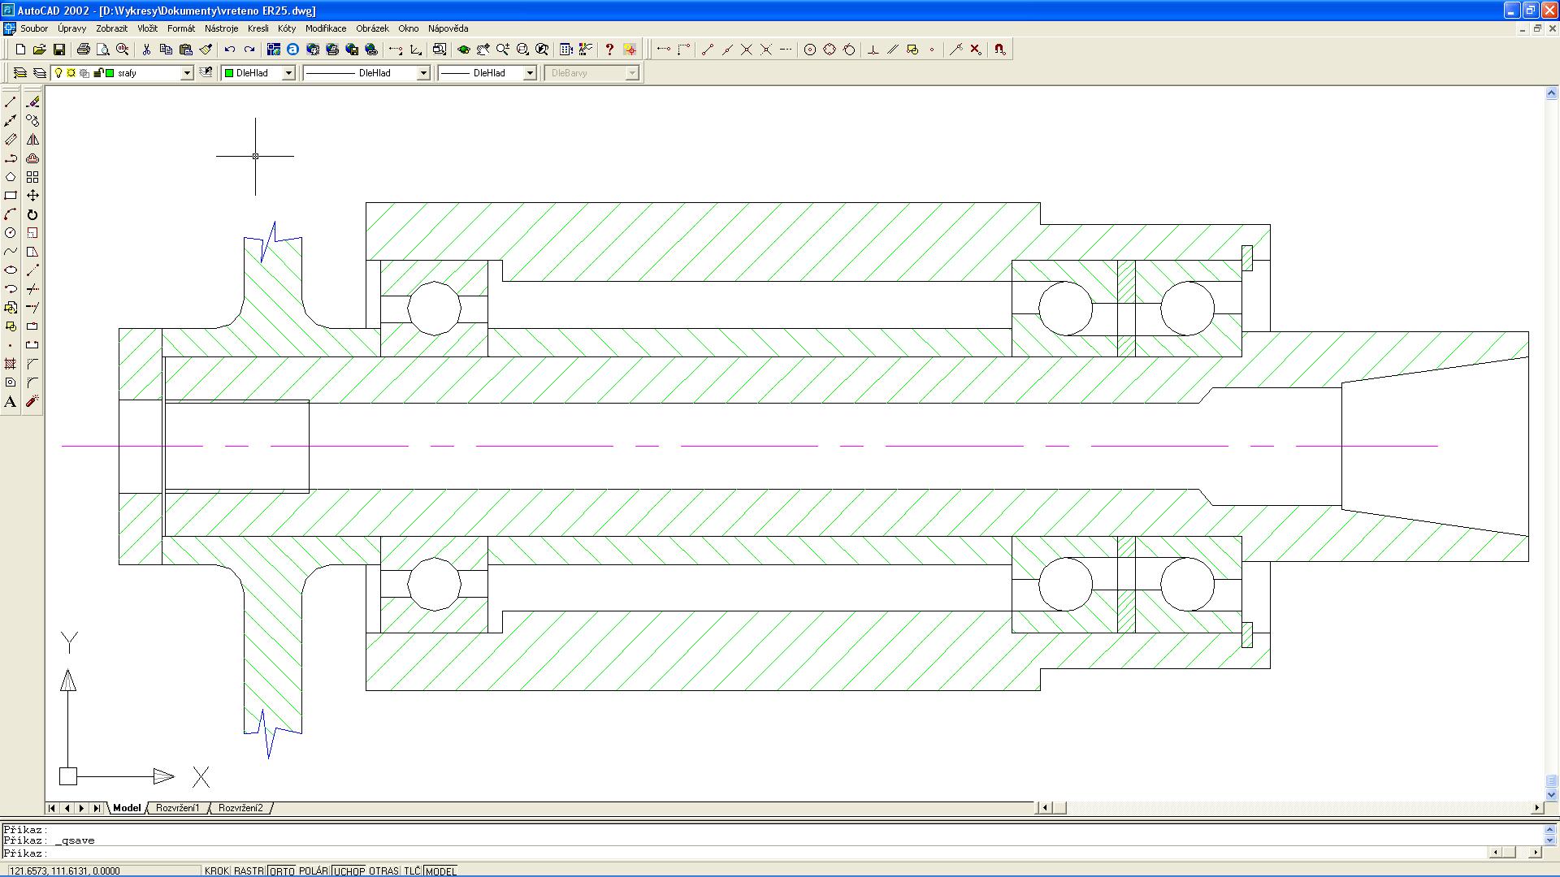
Task: Switch to the Rozvržení1 layout tab
Action: click(x=177, y=808)
